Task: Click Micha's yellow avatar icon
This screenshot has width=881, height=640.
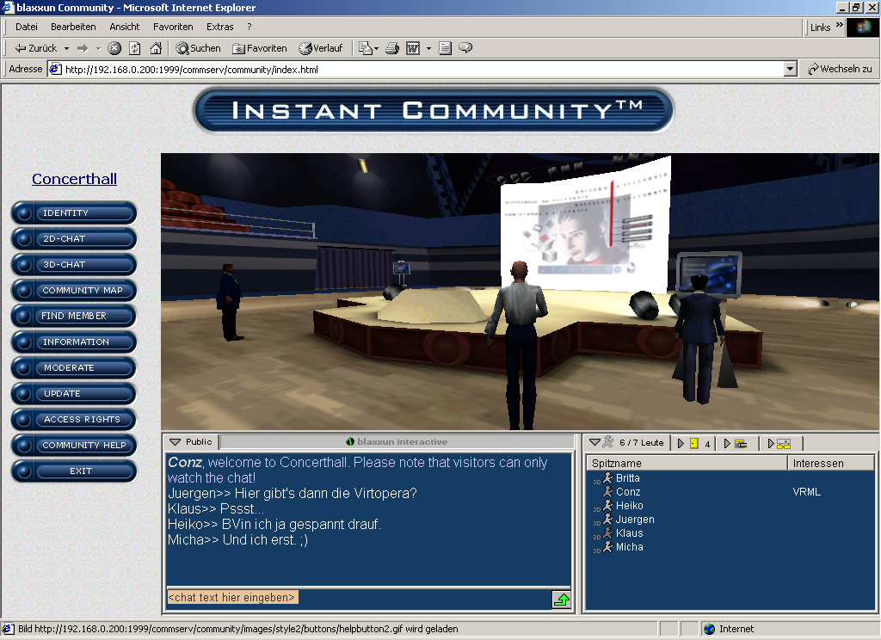Action: (608, 547)
